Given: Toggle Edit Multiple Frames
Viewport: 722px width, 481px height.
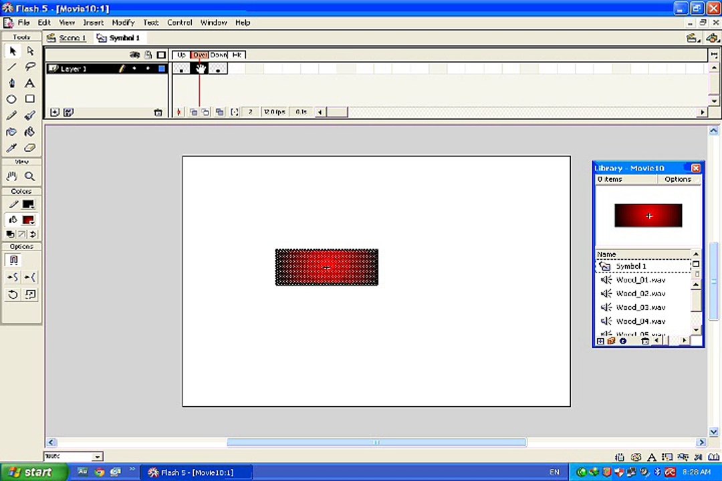Looking at the screenshot, I should click(x=220, y=112).
